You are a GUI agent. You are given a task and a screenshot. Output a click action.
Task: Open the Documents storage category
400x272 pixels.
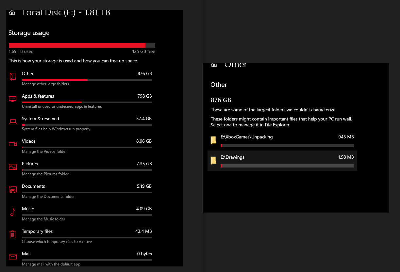click(80, 191)
